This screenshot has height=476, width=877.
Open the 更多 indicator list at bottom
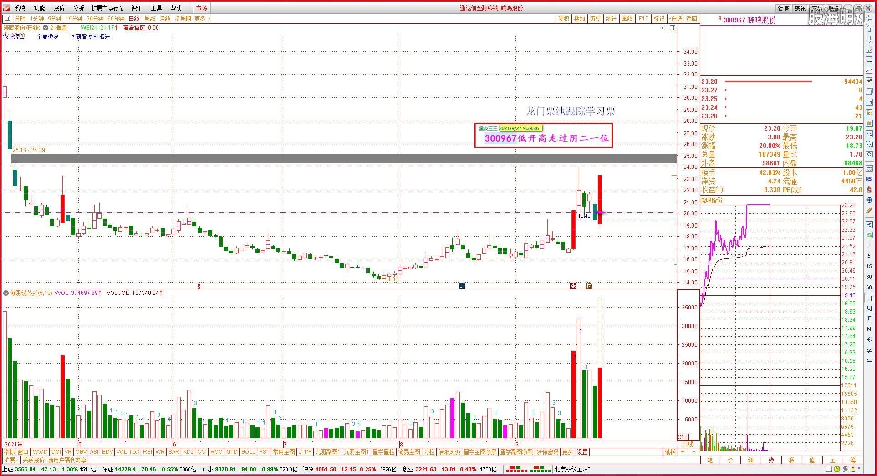(567, 452)
